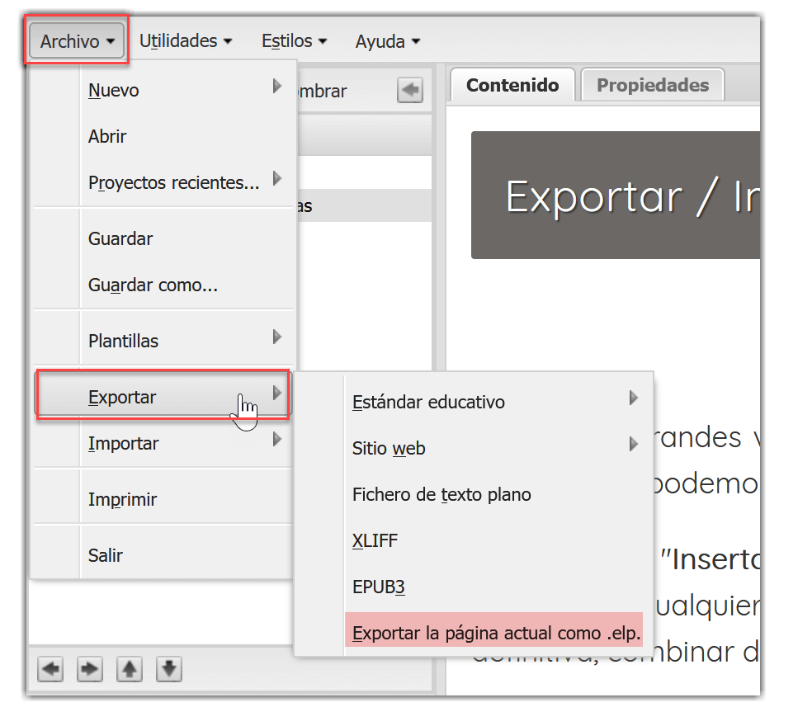Choose EPUB3 export option
The image size is (798, 726).
379,587
